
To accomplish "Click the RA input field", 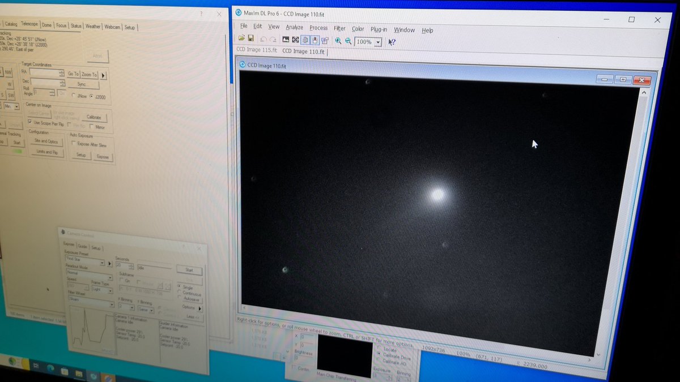I will [47, 73].
